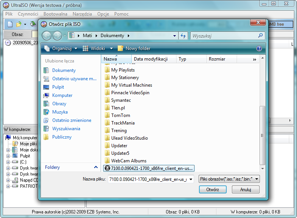The height and width of the screenshot is (218, 297).
Task: Click the Wyszukaj search field
Action: coord(223,36)
